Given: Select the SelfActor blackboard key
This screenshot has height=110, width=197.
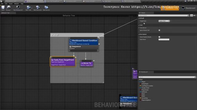Looking at the screenshot, I should tap(144, 92).
